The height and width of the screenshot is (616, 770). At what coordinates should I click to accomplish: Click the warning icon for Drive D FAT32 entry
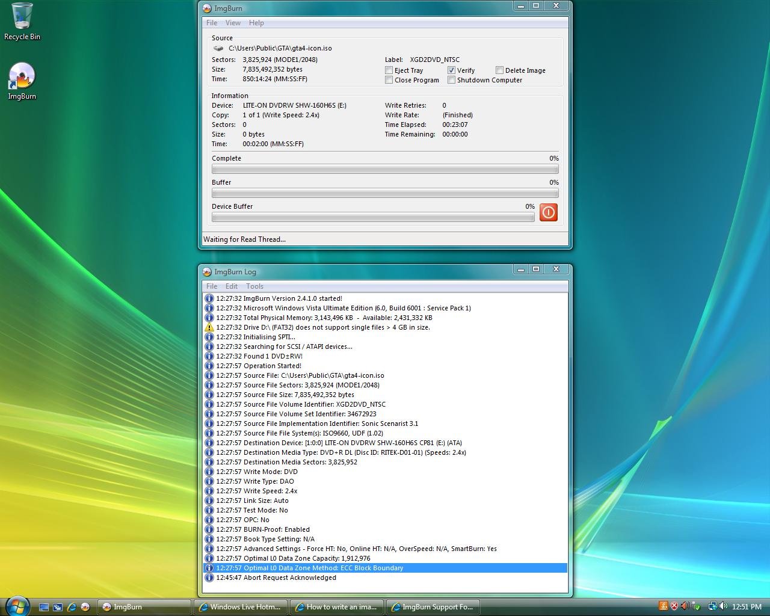pyautogui.click(x=209, y=327)
